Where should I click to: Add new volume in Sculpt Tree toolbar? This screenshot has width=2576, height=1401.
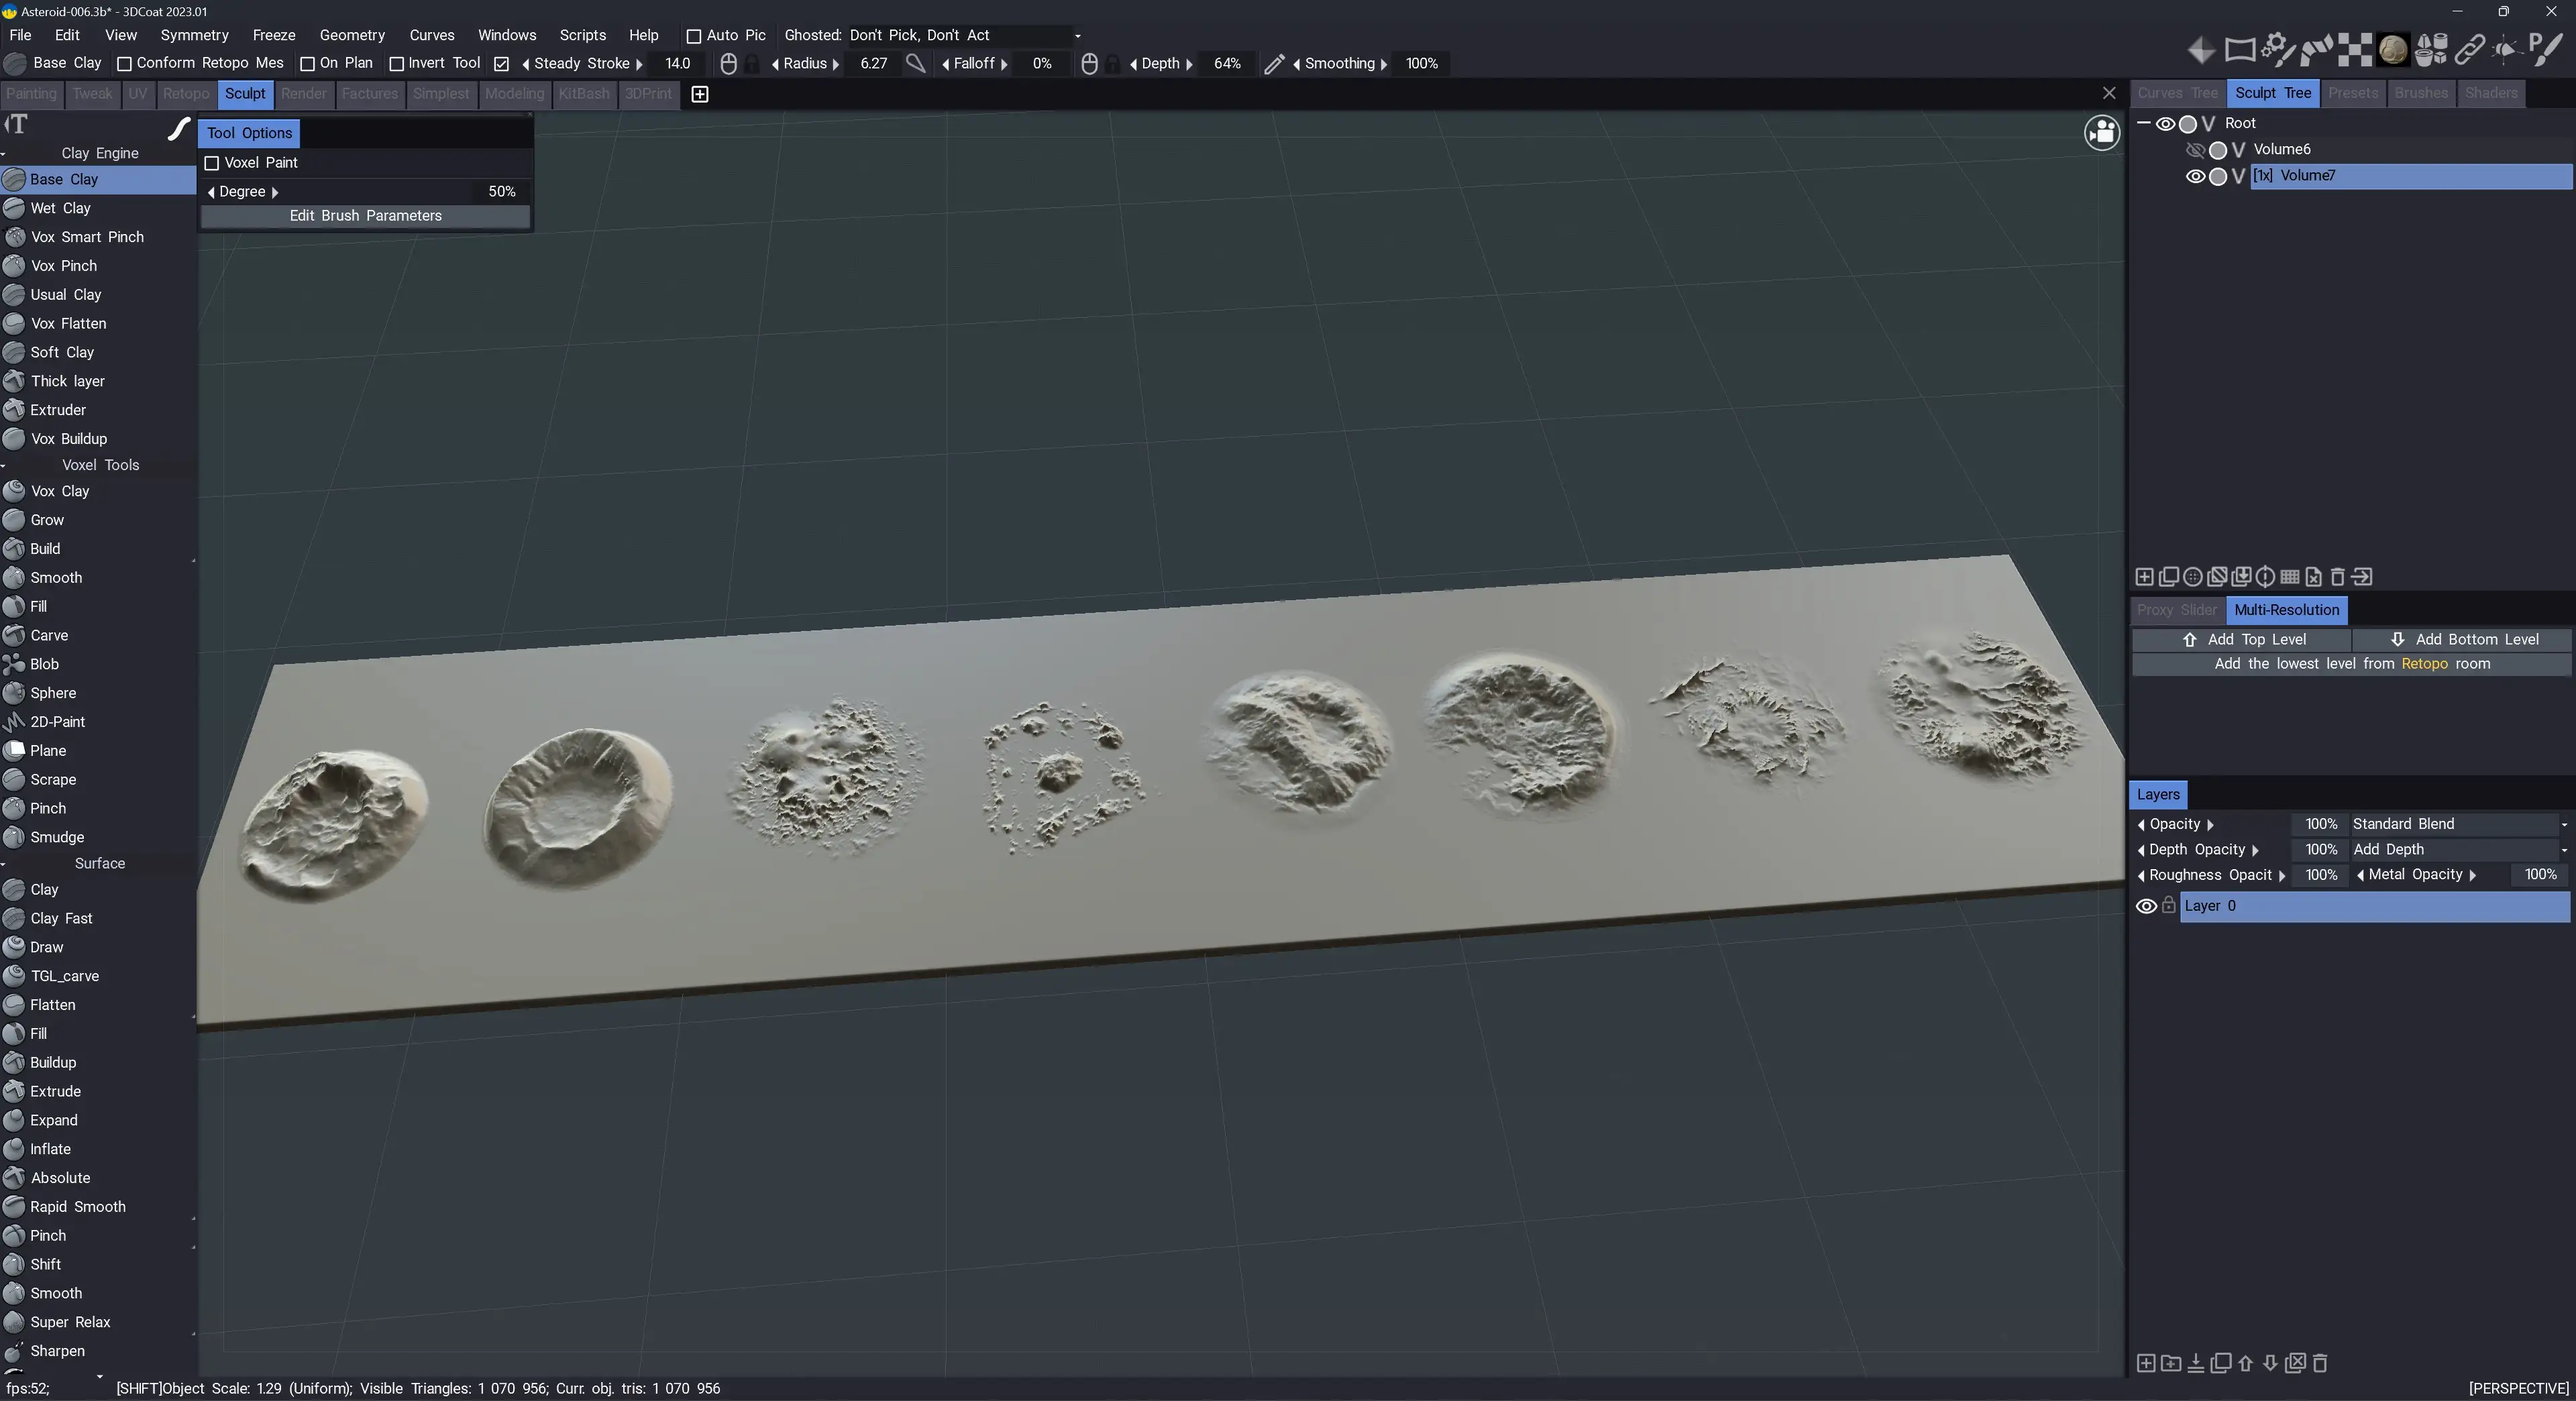coord(2145,577)
